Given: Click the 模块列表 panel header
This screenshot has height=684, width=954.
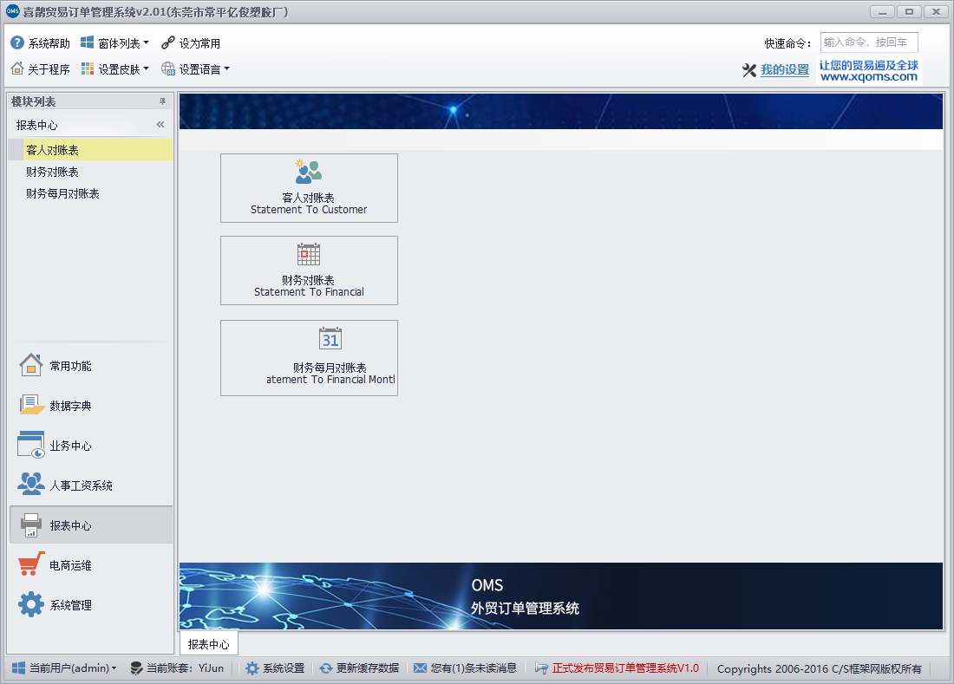Looking at the screenshot, I should point(90,101).
